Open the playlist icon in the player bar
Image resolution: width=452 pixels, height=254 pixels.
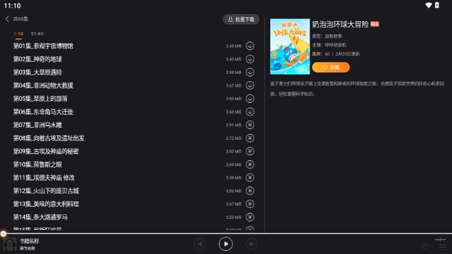[x=442, y=246]
